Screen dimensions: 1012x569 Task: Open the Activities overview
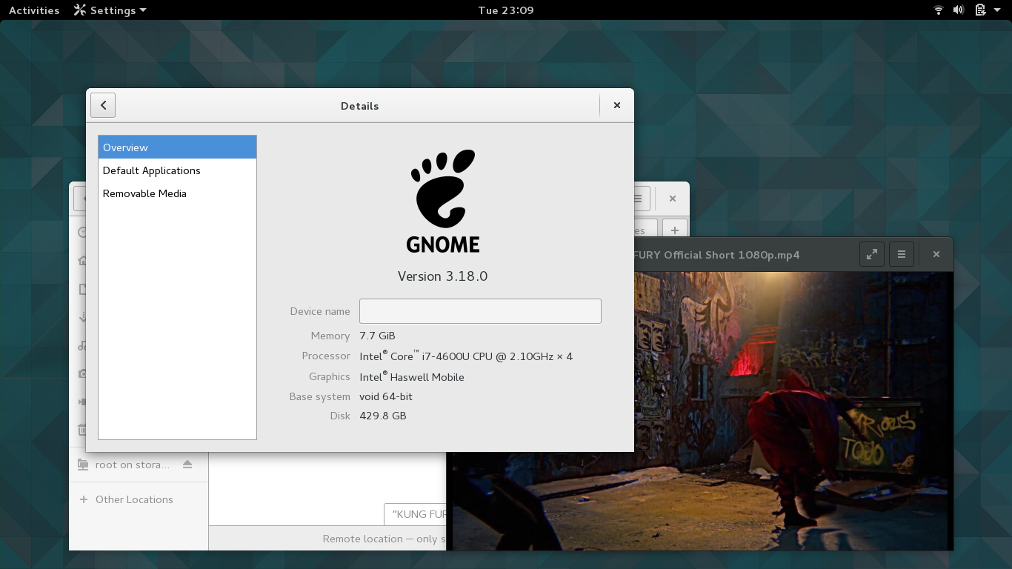[34, 10]
